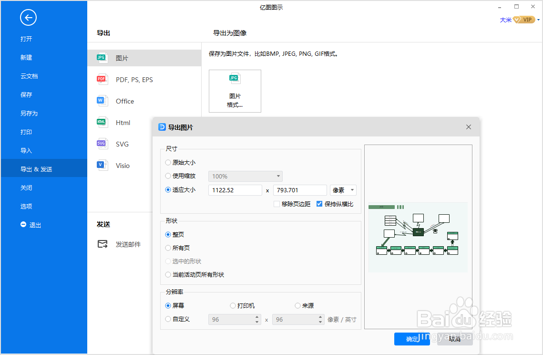The height and width of the screenshot is (355, 543).
Task: Click the width input showing 1122.52
Action: pos(235,190)
